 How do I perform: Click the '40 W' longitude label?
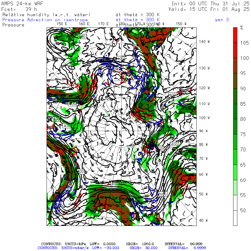203,220
